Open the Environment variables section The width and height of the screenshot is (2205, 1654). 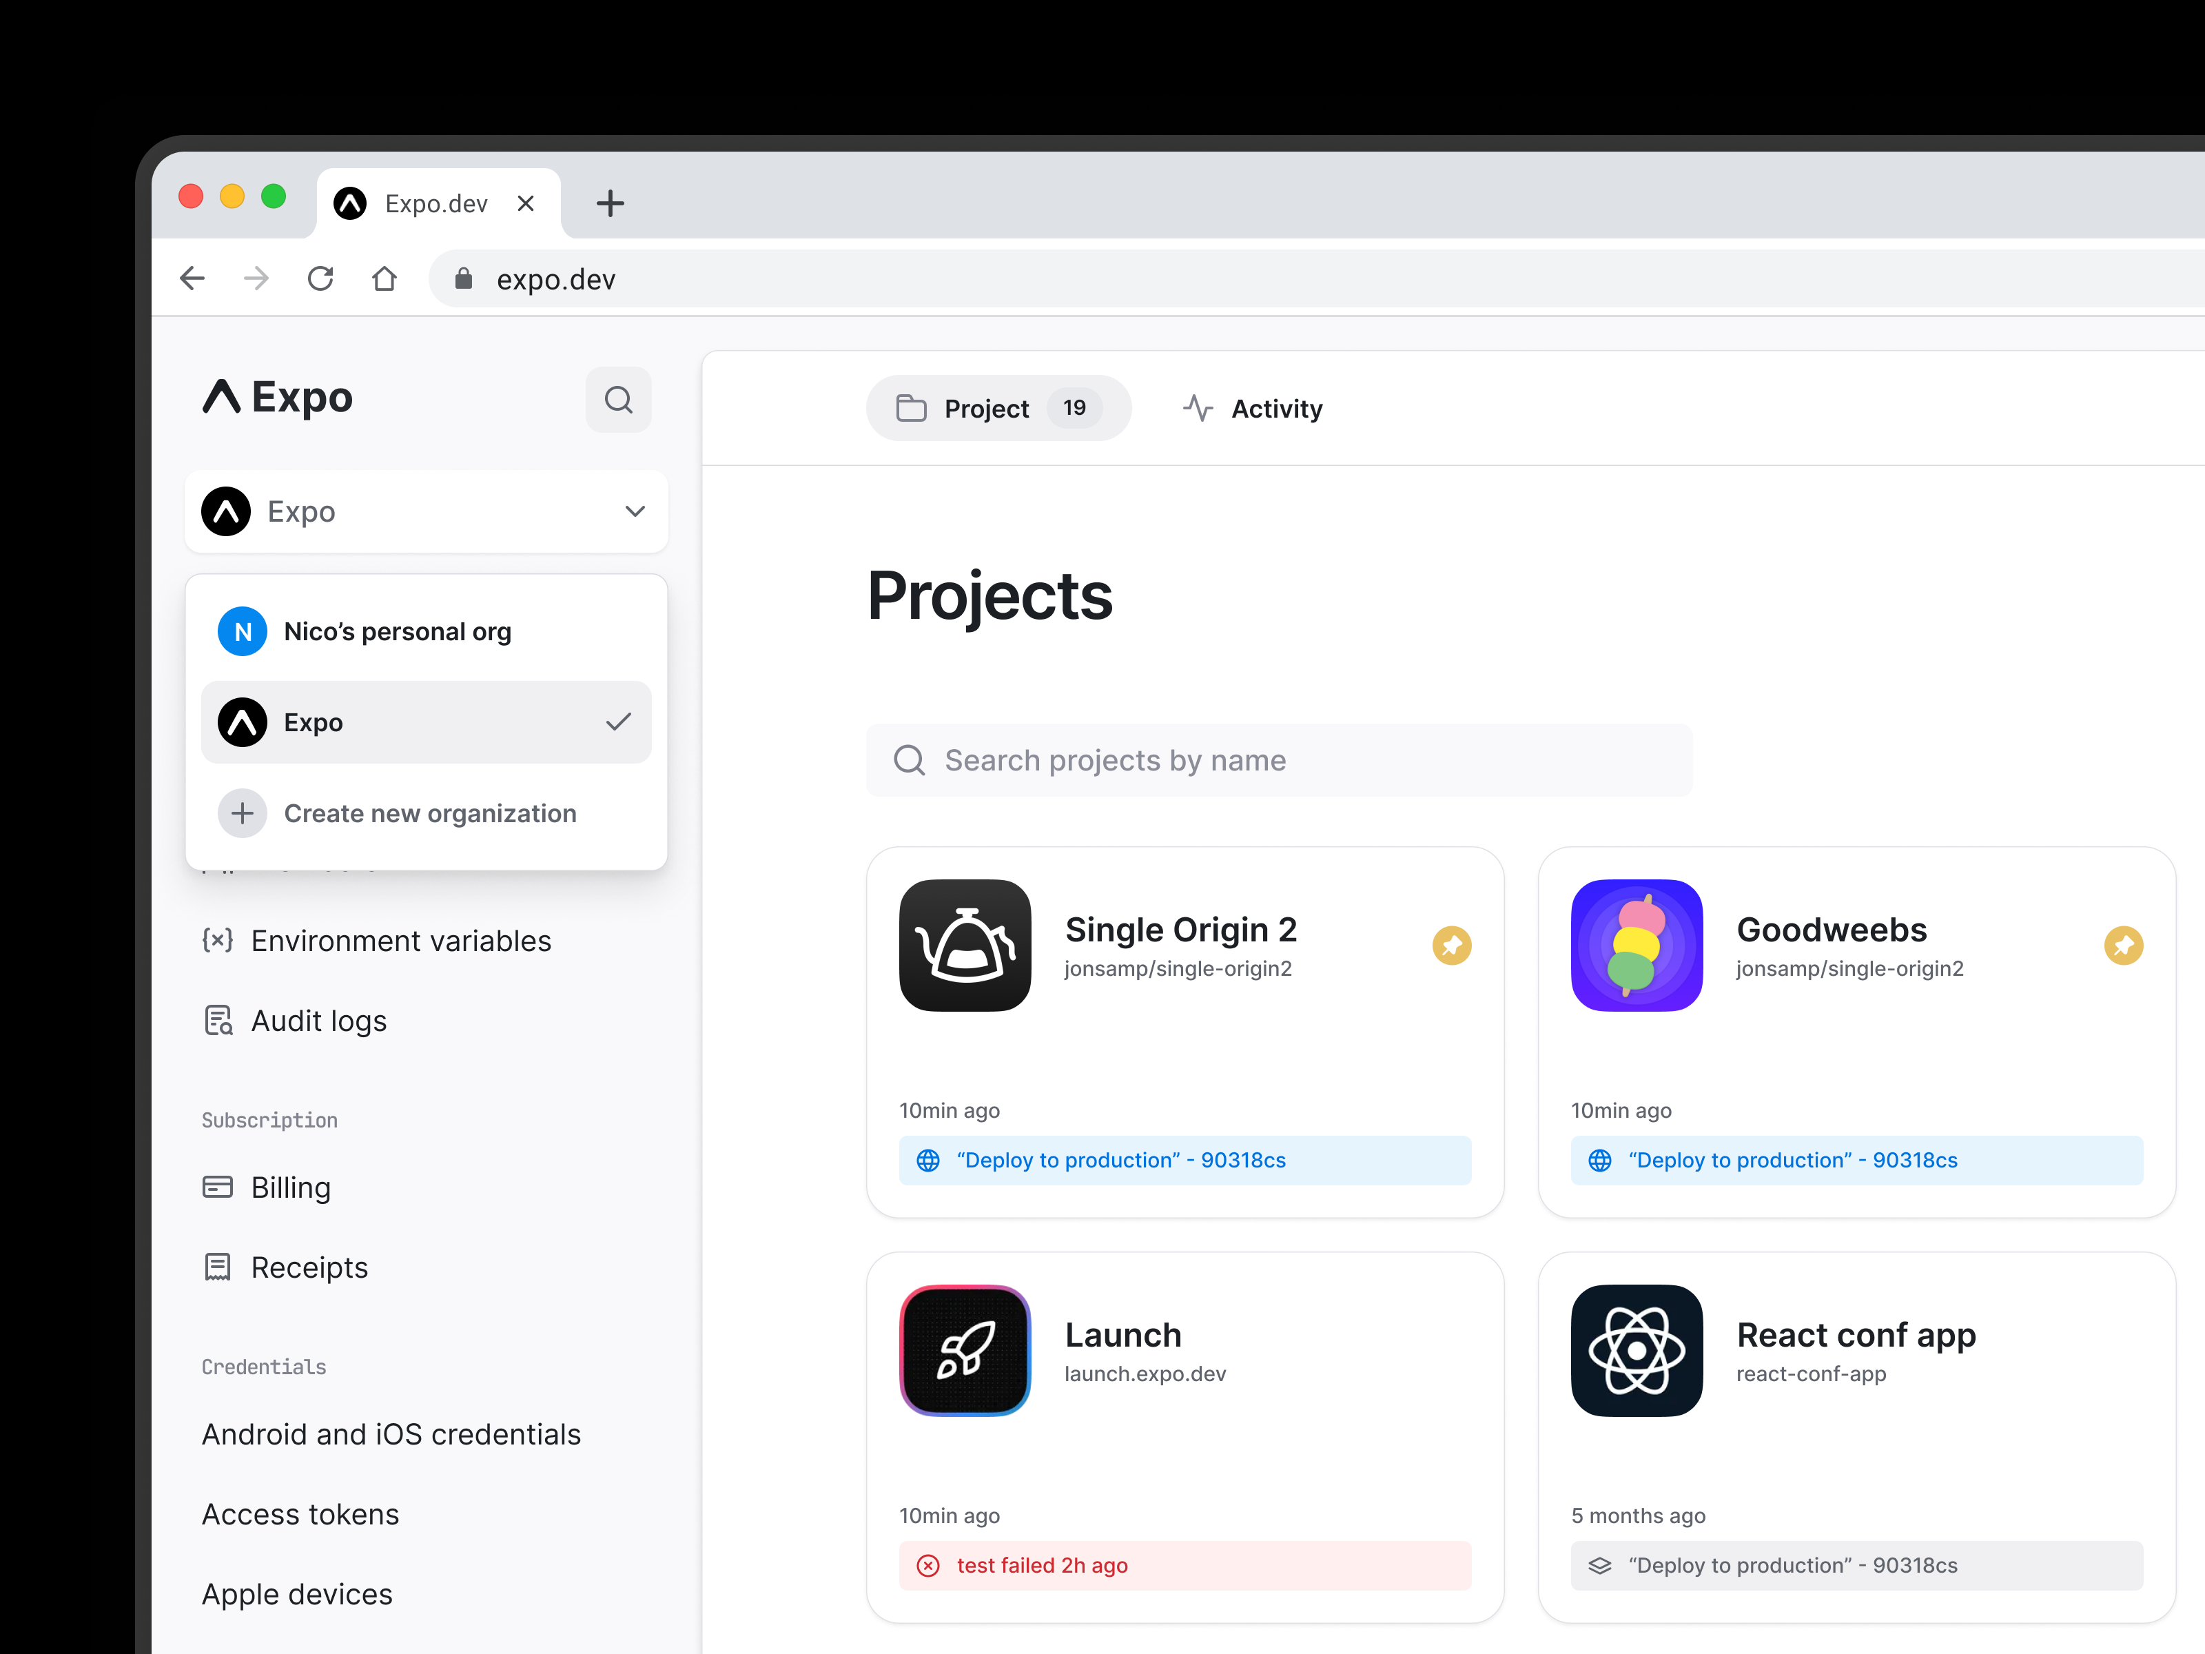[400, 940]
